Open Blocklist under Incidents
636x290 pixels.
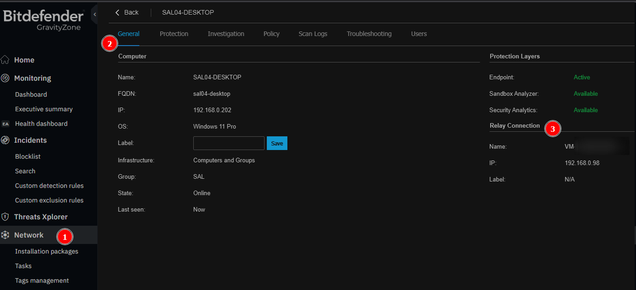28,156
